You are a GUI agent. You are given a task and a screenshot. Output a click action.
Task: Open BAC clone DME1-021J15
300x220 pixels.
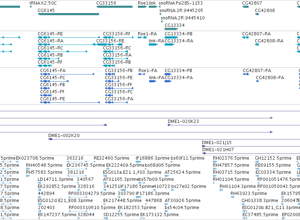pos(217,143)
